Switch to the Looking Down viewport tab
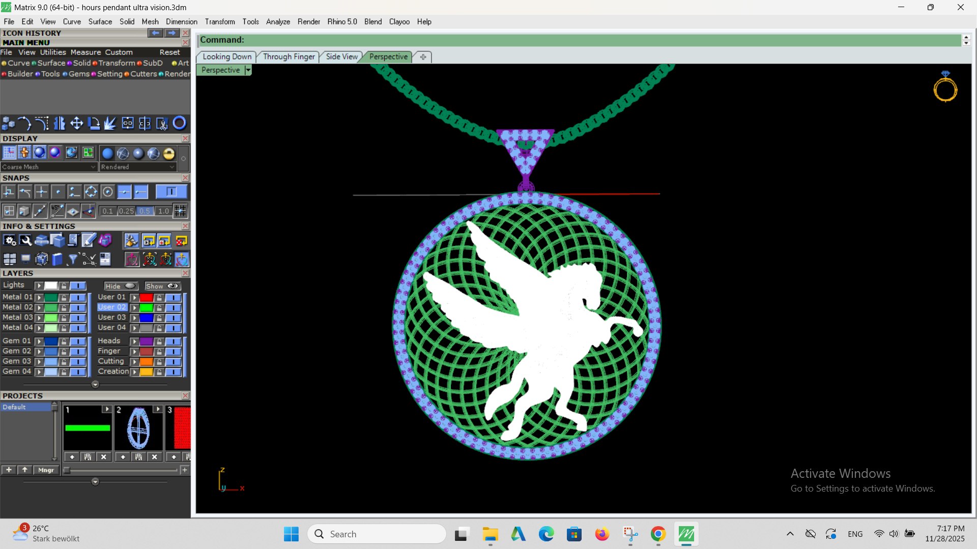This screenshot has width=977, height=549. (x=227, y=57)
